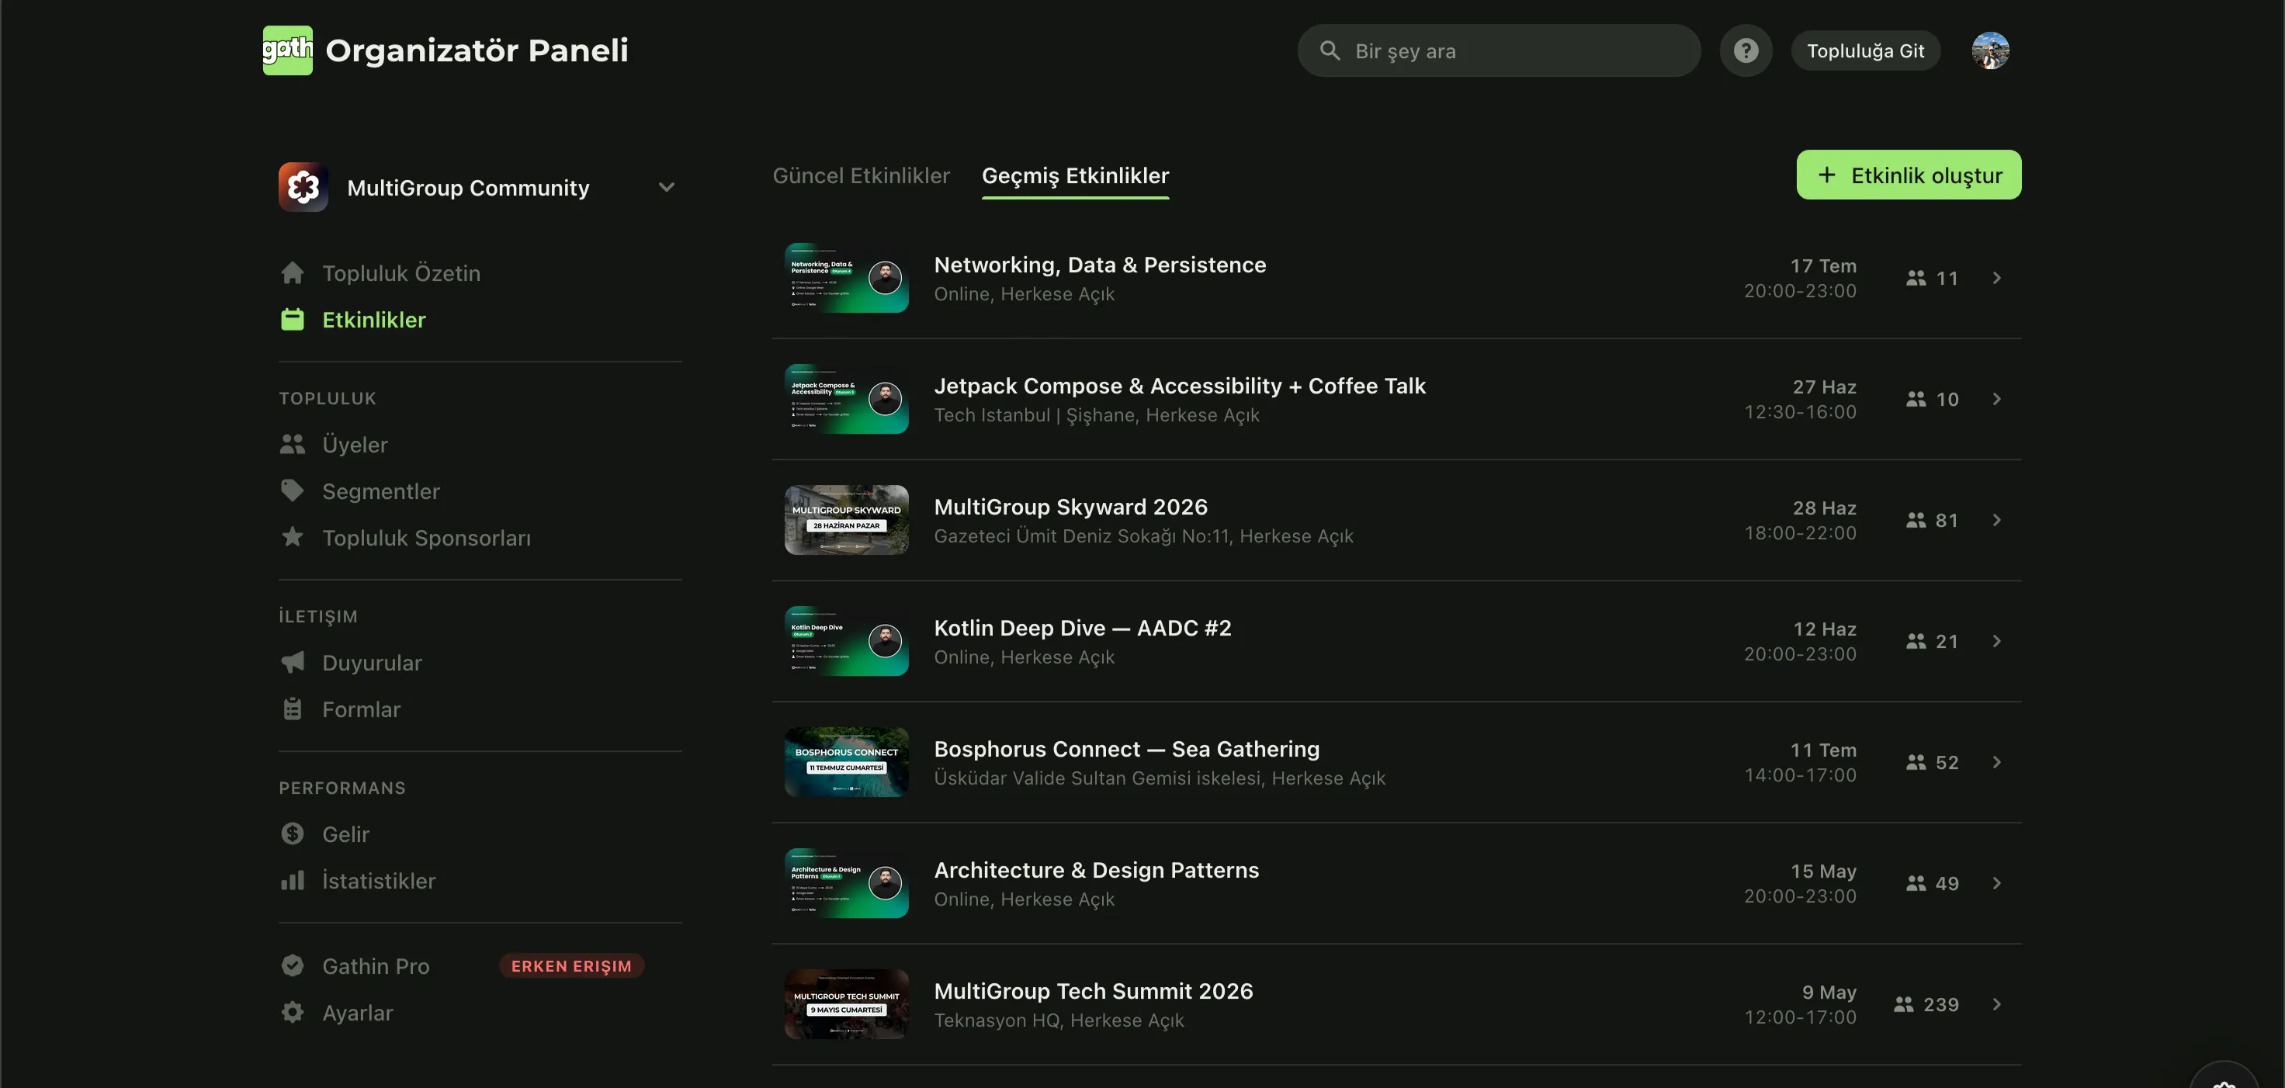Click the plus icon in Etkinlik oluştur
Image resolution: width=2285 pixels, height=1088 pixels.
click(x=1826, y=175)
